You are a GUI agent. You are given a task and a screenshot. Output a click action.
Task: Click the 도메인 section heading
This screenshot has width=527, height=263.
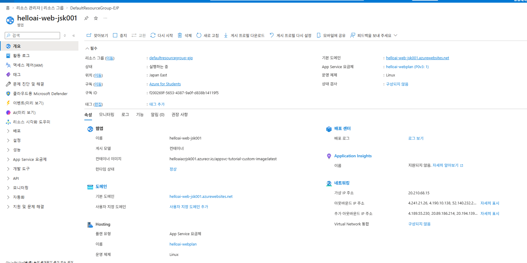point(101,187)
